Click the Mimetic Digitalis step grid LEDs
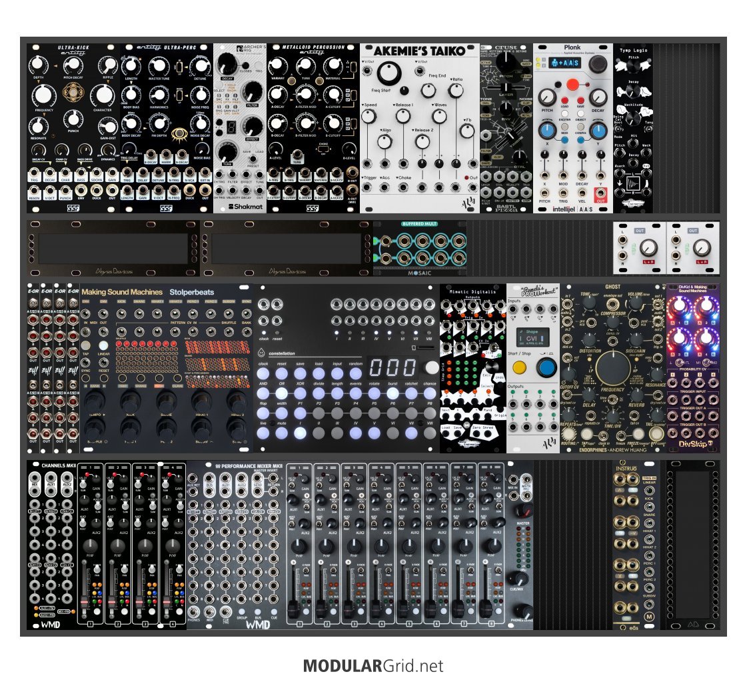747x680 pixels. [x=462, y=373]
